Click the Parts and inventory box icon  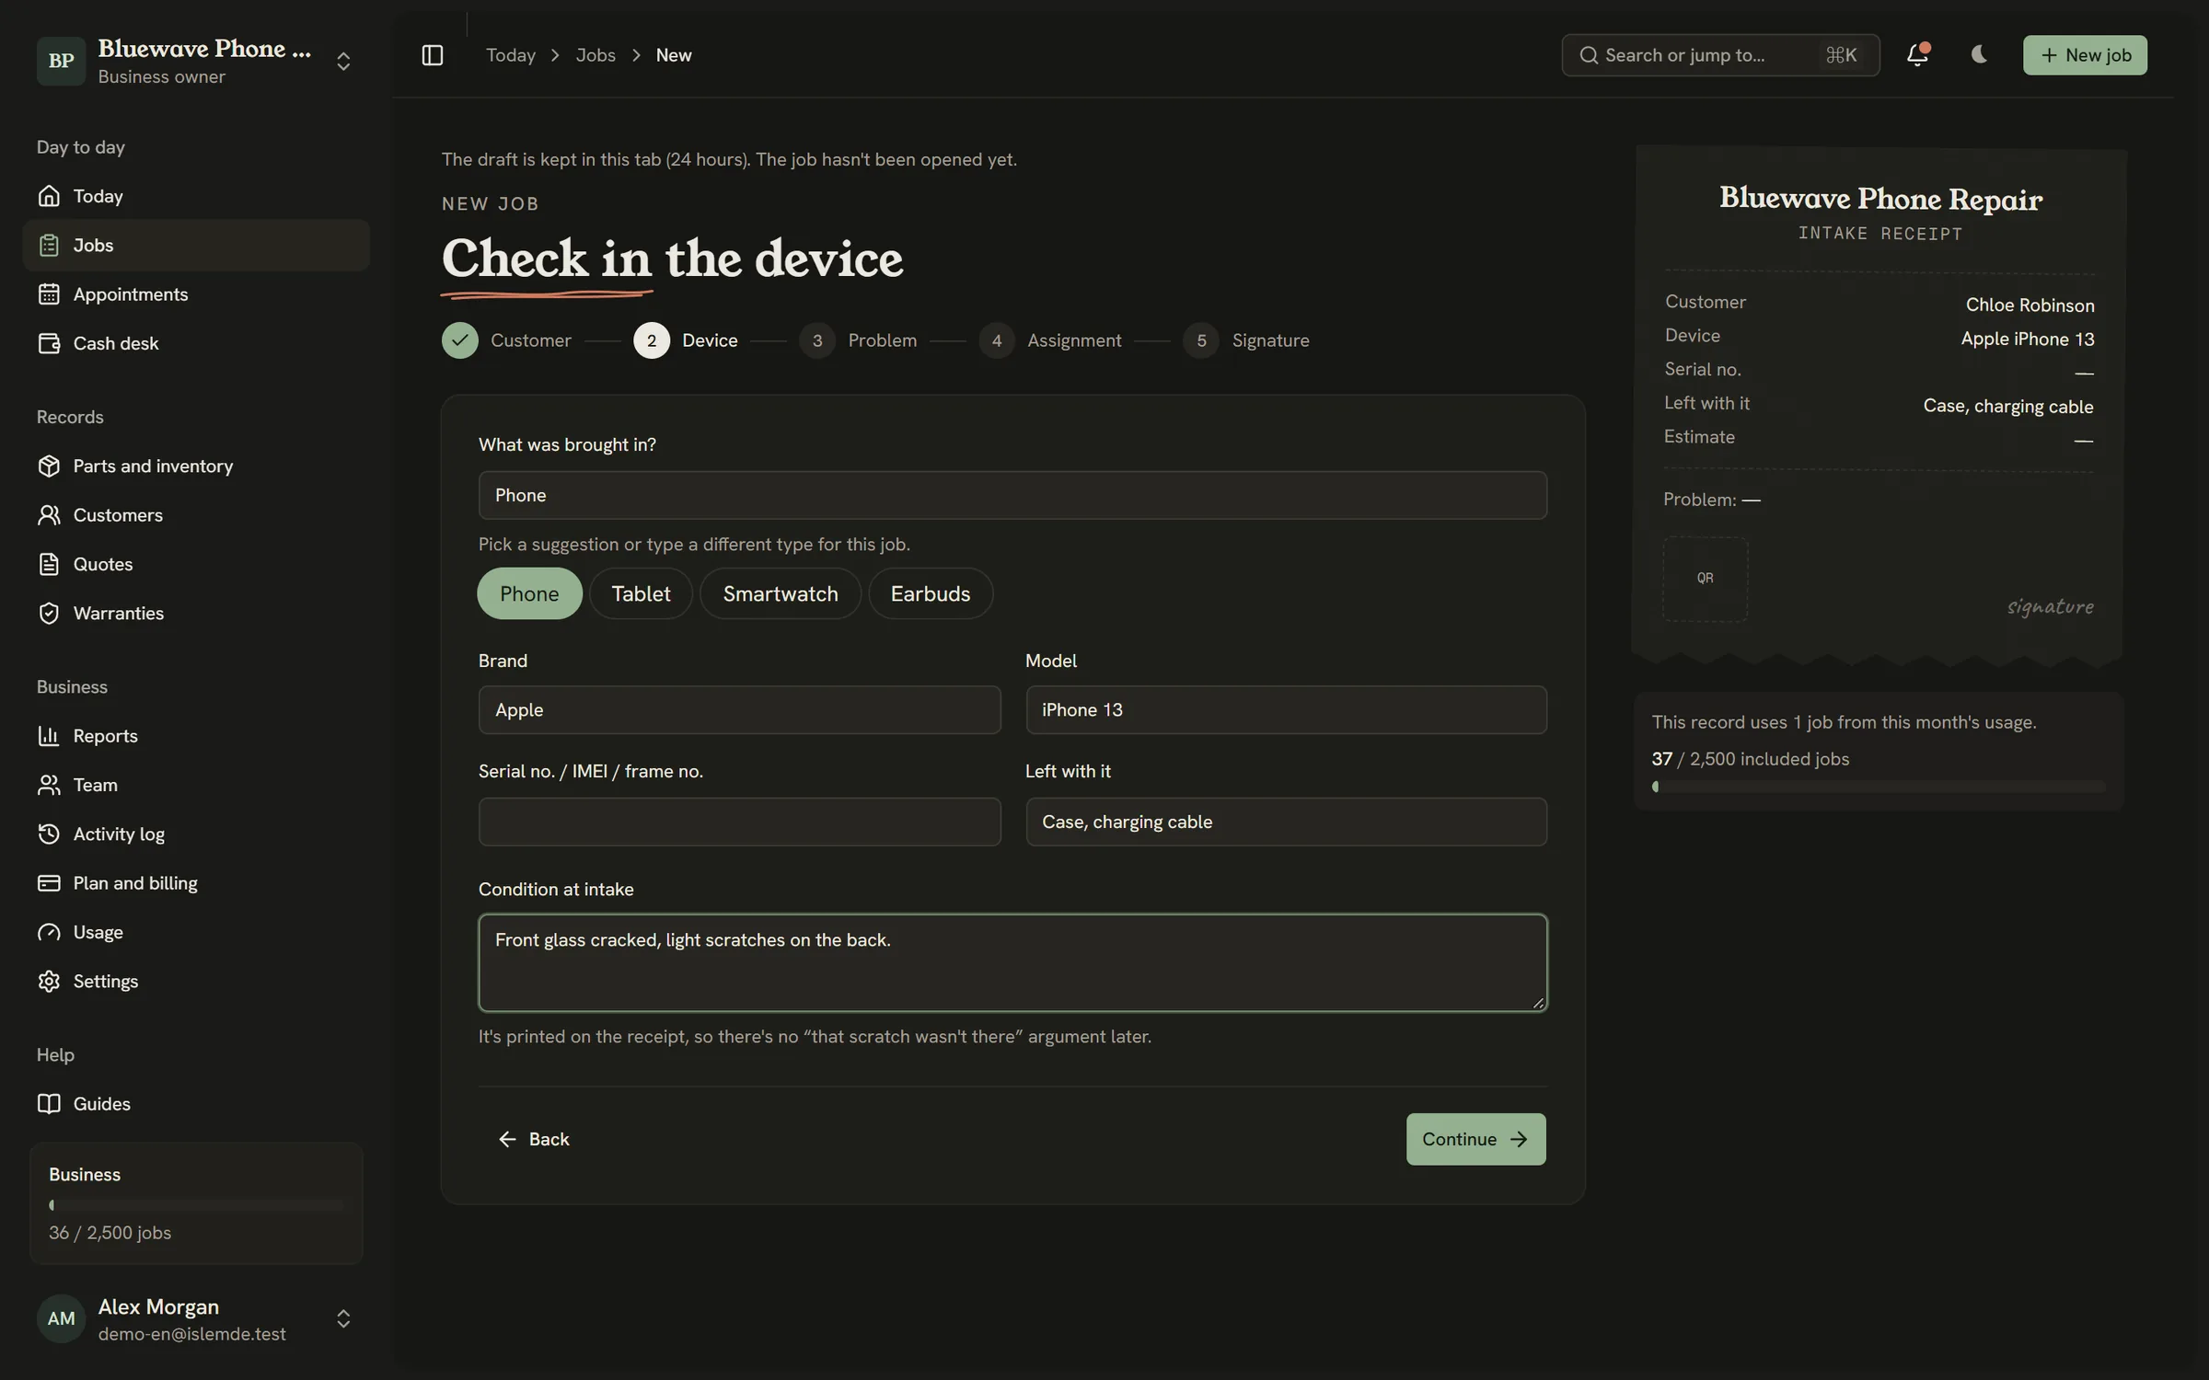(x=49, y=466)
